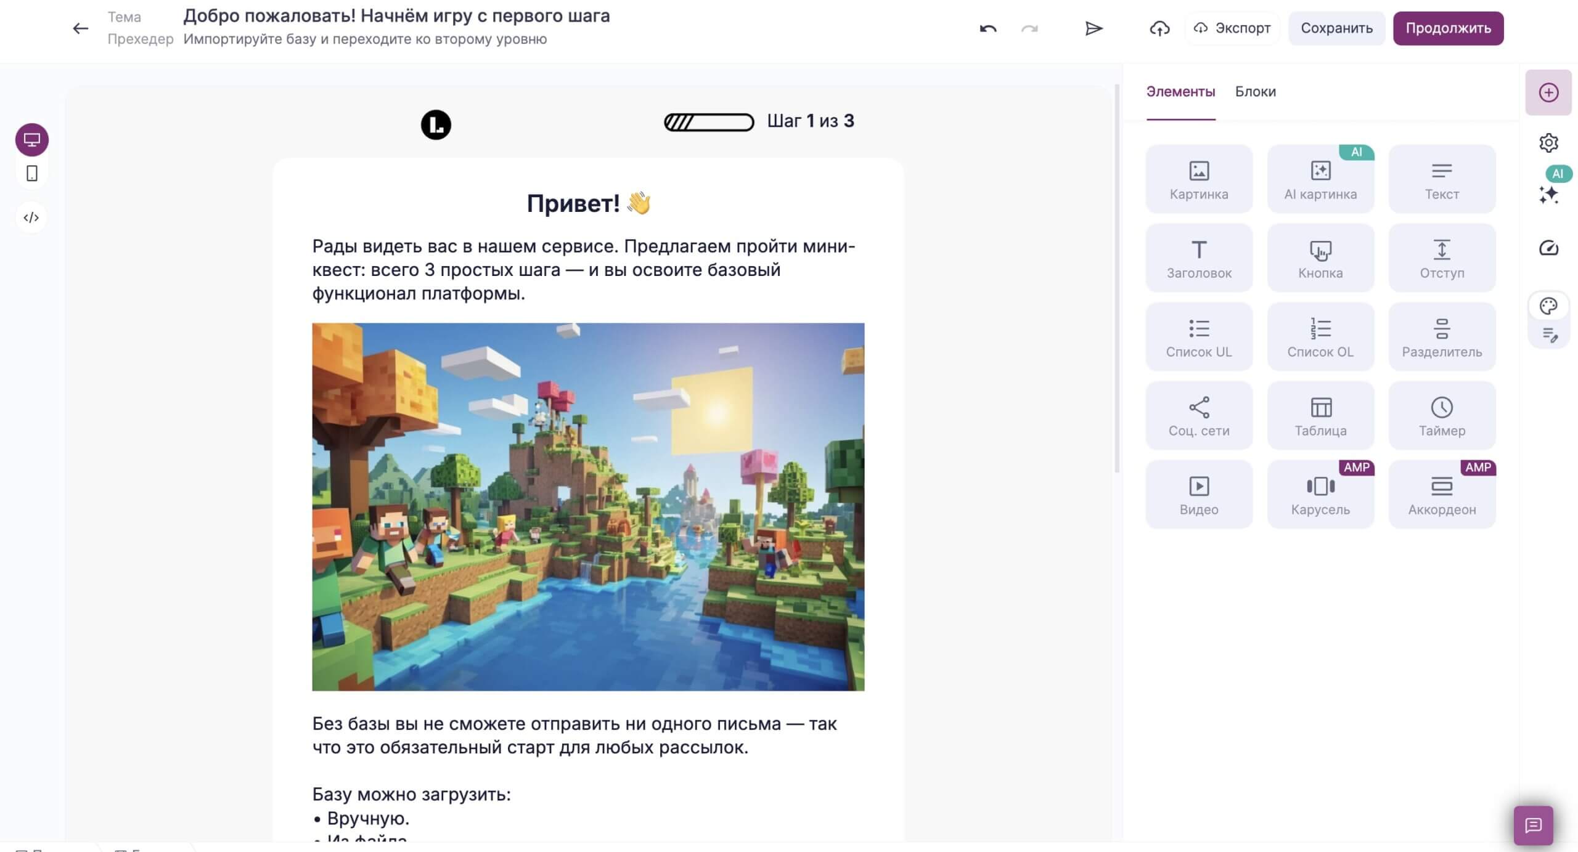Click the step progress bar in header
1578x852 pixels.
[x=709, y=122]
